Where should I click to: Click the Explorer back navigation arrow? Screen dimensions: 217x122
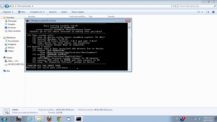pos(2,6)
